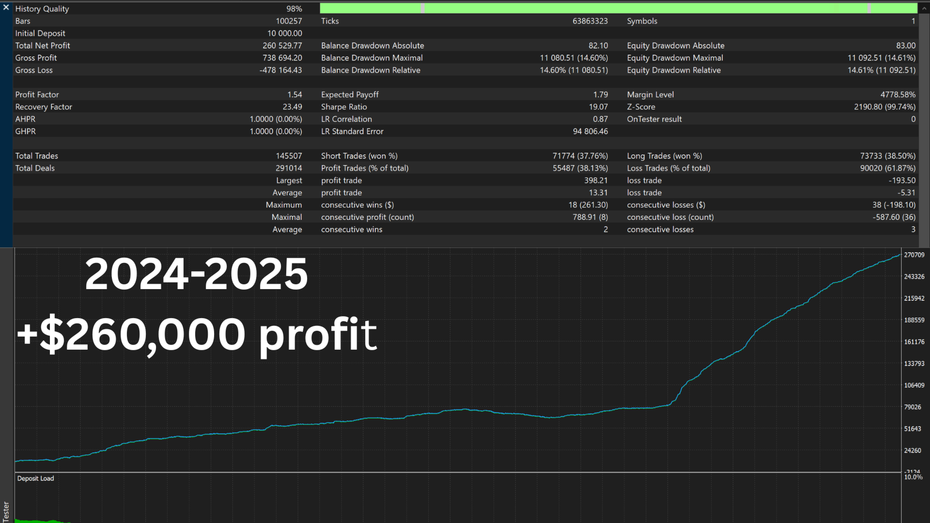
Task: Select the Total Trades row label
Action: (x=36, y=156)
